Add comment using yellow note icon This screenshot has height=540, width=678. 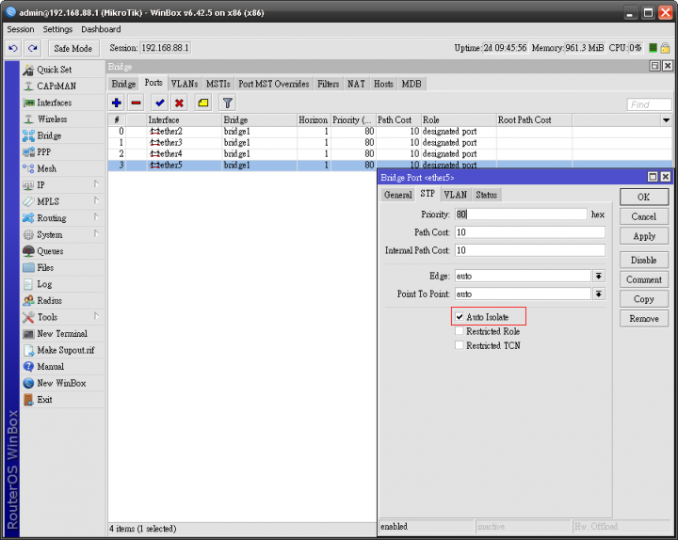[203, 103]
